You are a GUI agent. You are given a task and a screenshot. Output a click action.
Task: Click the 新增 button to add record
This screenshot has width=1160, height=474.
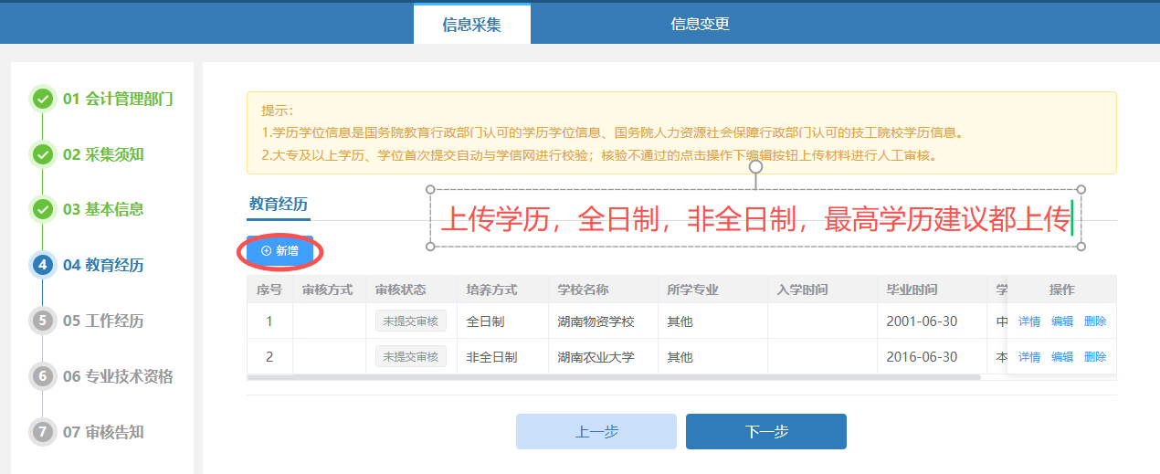[280, 250]
